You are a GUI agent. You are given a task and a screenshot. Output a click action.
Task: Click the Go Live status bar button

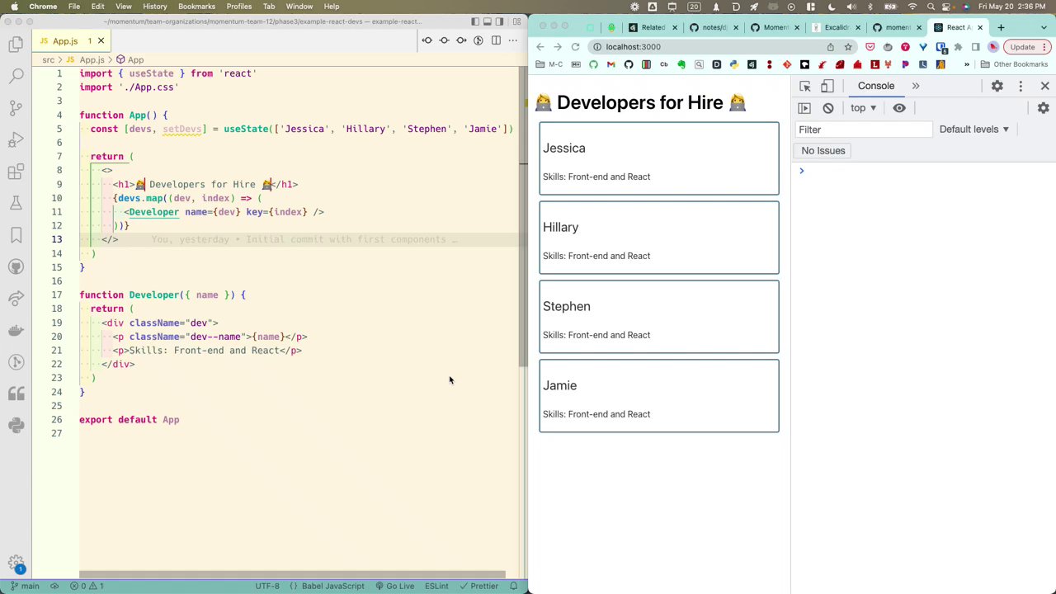394,586
